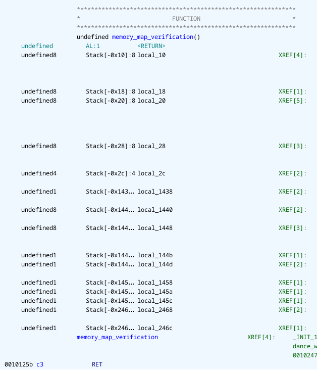Click the FUNCTION header comment
The width and height of the screenshot is (317, 370).
186,19
